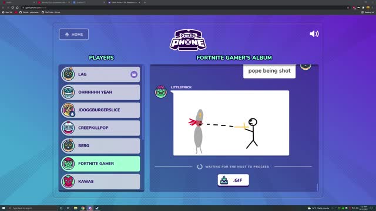Click the 'pope being shot' prompt bubble
Screen dimensions: 376x211
point(269,71)
